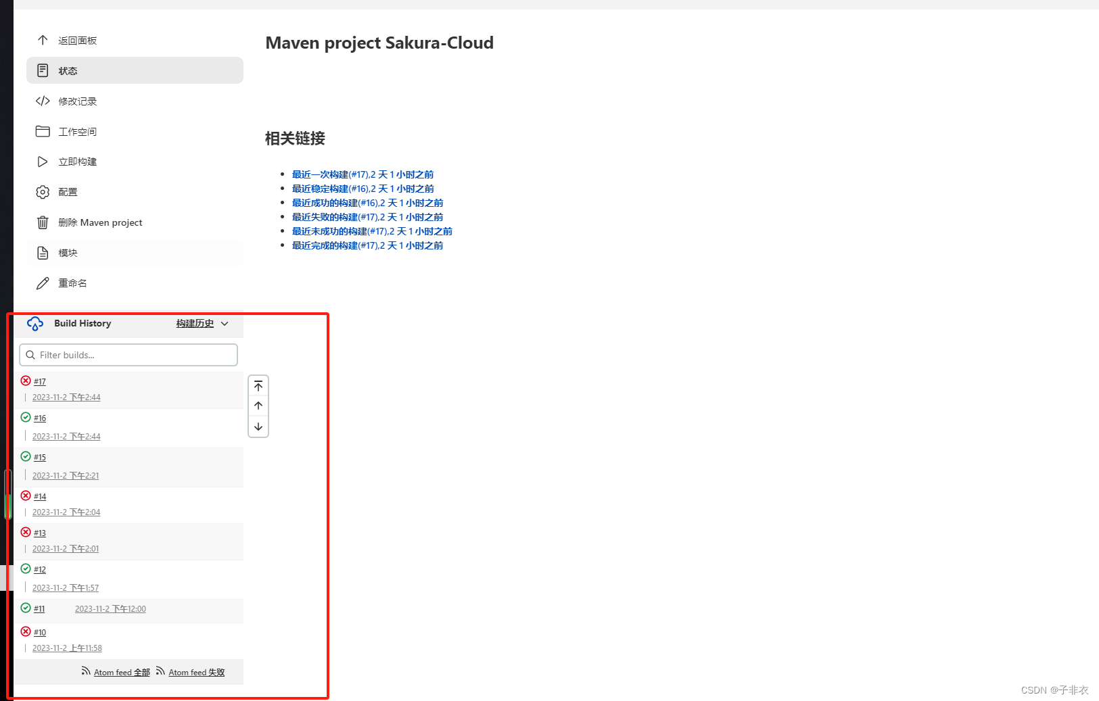
Task: Click the pencil icon for 重命名
Action: (x=43, y=283)
